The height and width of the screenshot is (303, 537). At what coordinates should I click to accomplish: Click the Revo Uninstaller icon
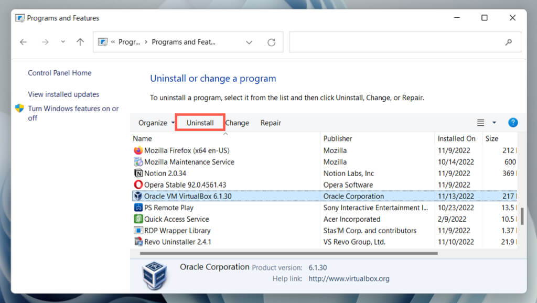pos(138,242)
